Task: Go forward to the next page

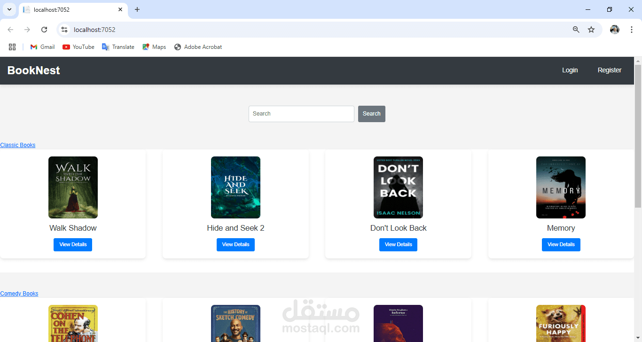Action: coord(27,30)
